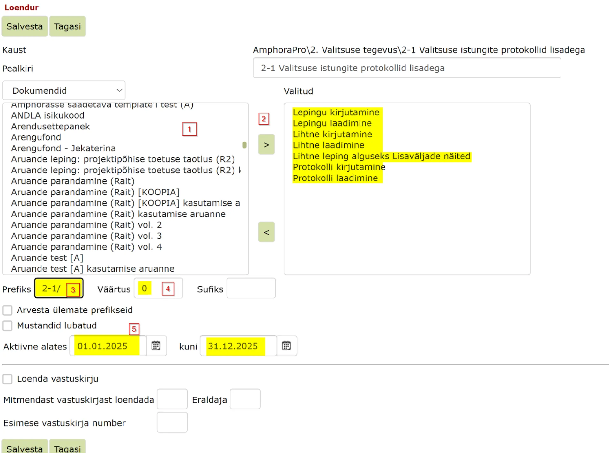This screenshot has width=609, height=453.
Task: Select Protokolli laadimine in Valitud list
Action: [x=335, y=178]
